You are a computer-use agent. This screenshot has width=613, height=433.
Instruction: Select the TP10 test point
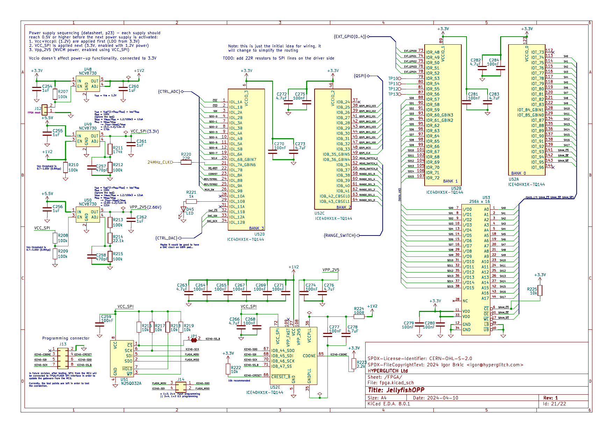coord(399,79)
